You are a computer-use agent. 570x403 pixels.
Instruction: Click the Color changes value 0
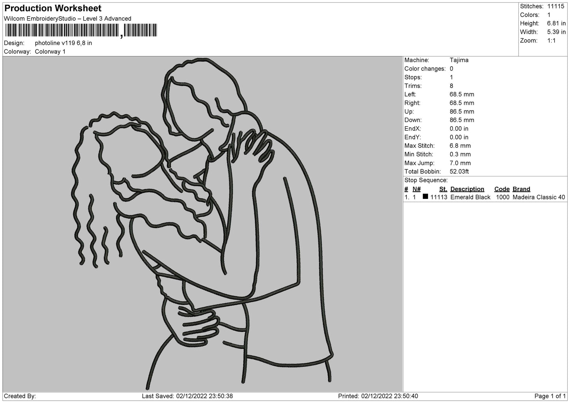452,69
